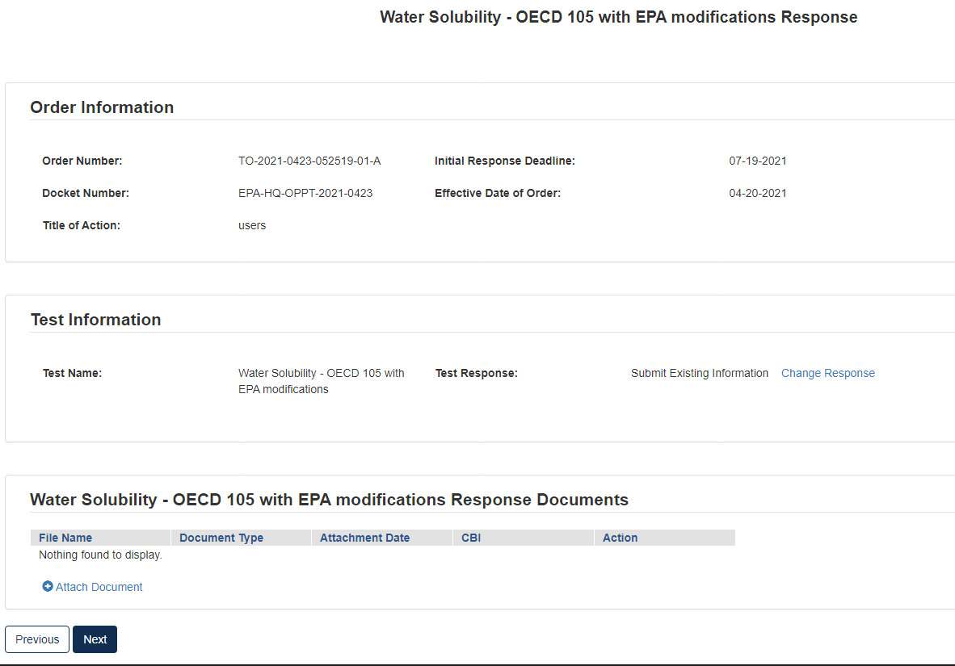
Task: Click the 04-20-2021 effective date value
Action: tap(758, 193)
